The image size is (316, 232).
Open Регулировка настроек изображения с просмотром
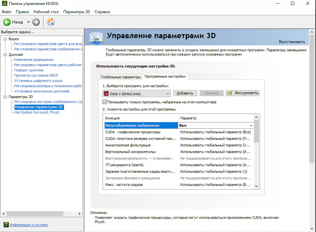[x=48, y=102]
